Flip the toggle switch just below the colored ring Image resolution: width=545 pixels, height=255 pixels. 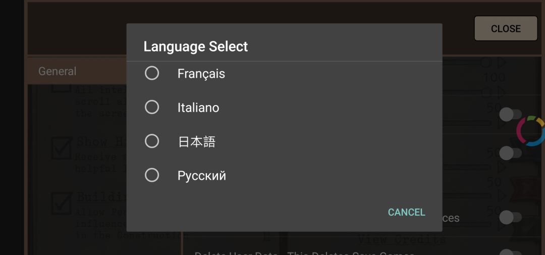click(509, 152)
